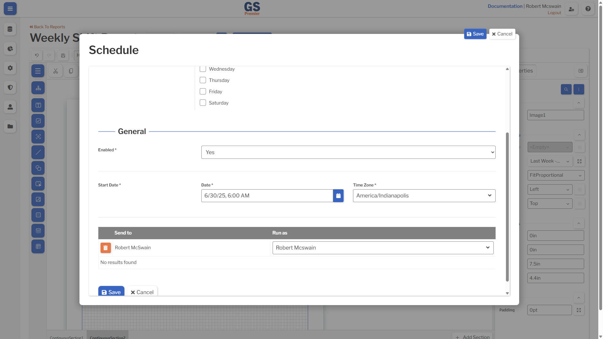Click scroll-up arrow of dialog scrollbar
Screen dimensions: 603x339
point(507,69)
